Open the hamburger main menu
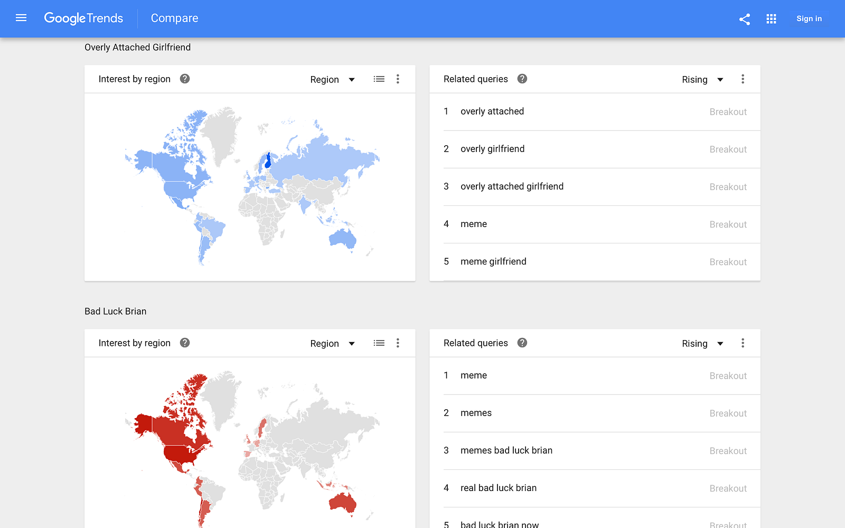 [21, 18]
